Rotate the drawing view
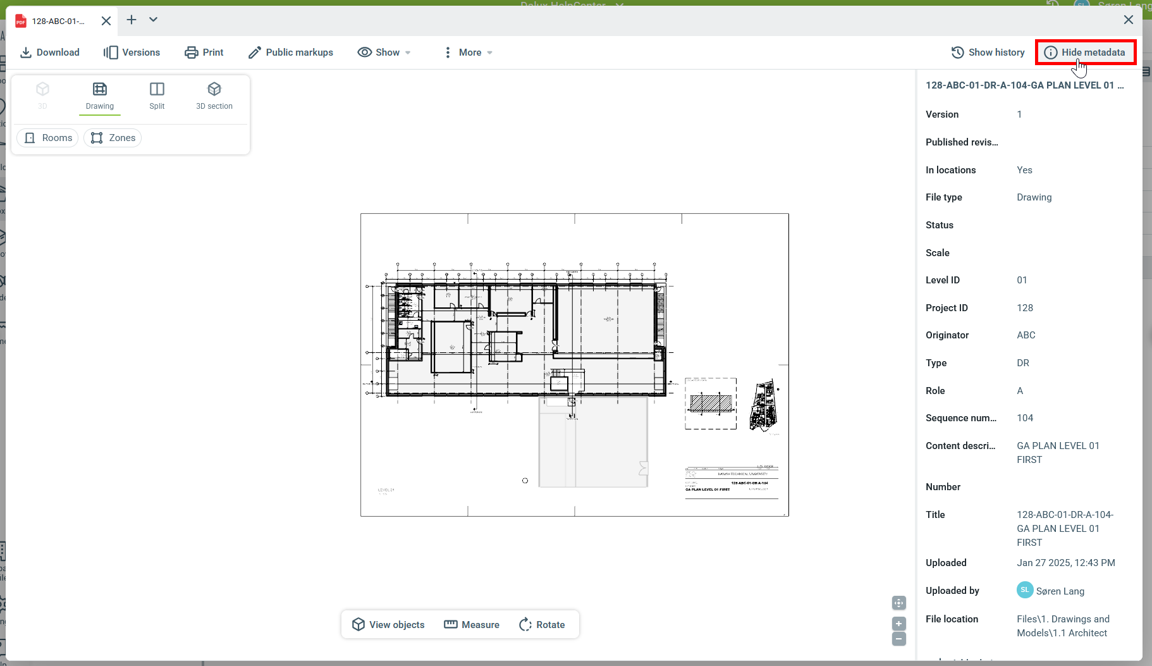The width and height of the screenshot is (1152, 666). click(x=542, y=624)
